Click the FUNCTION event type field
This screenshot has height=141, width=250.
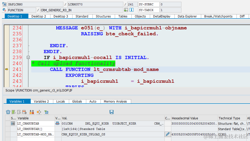click(x=22, y=10)
